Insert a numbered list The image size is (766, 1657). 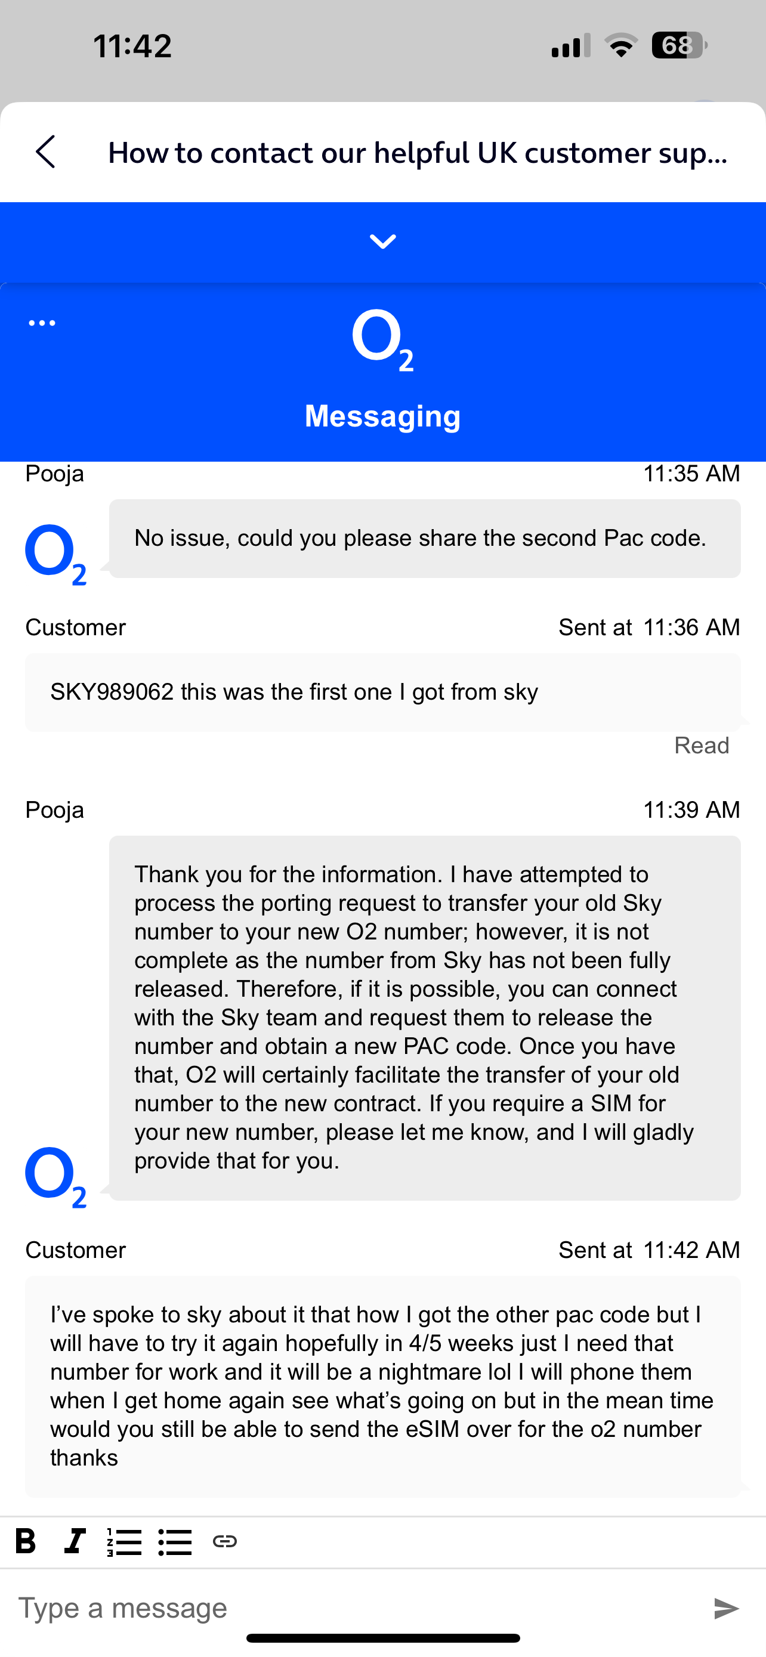(x=125, y=1542)
